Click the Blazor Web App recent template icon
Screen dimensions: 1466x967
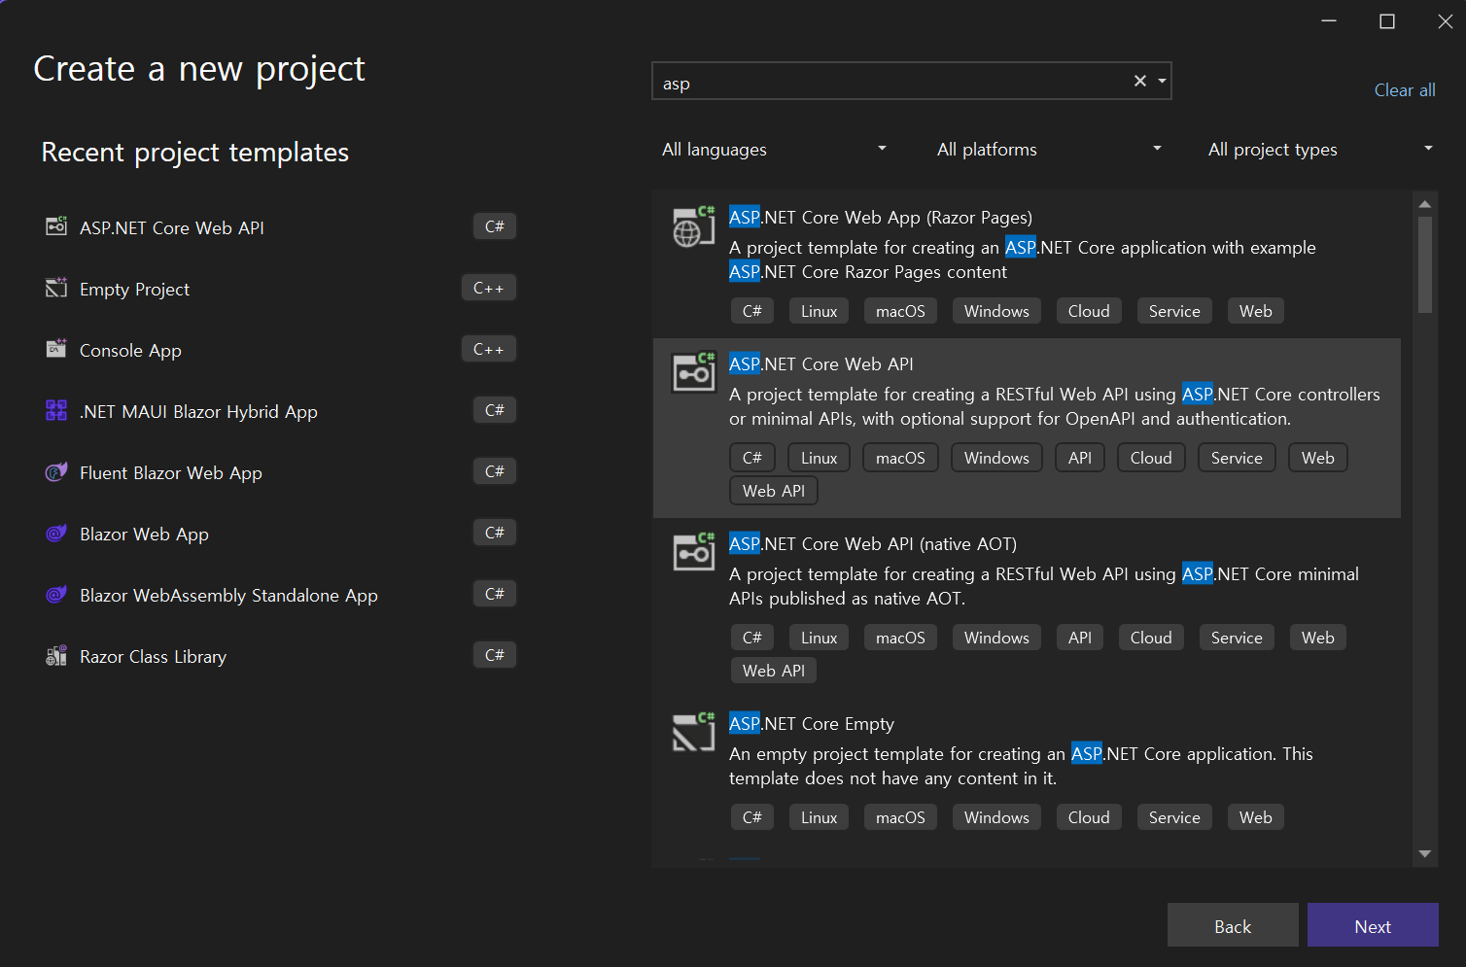56,533
